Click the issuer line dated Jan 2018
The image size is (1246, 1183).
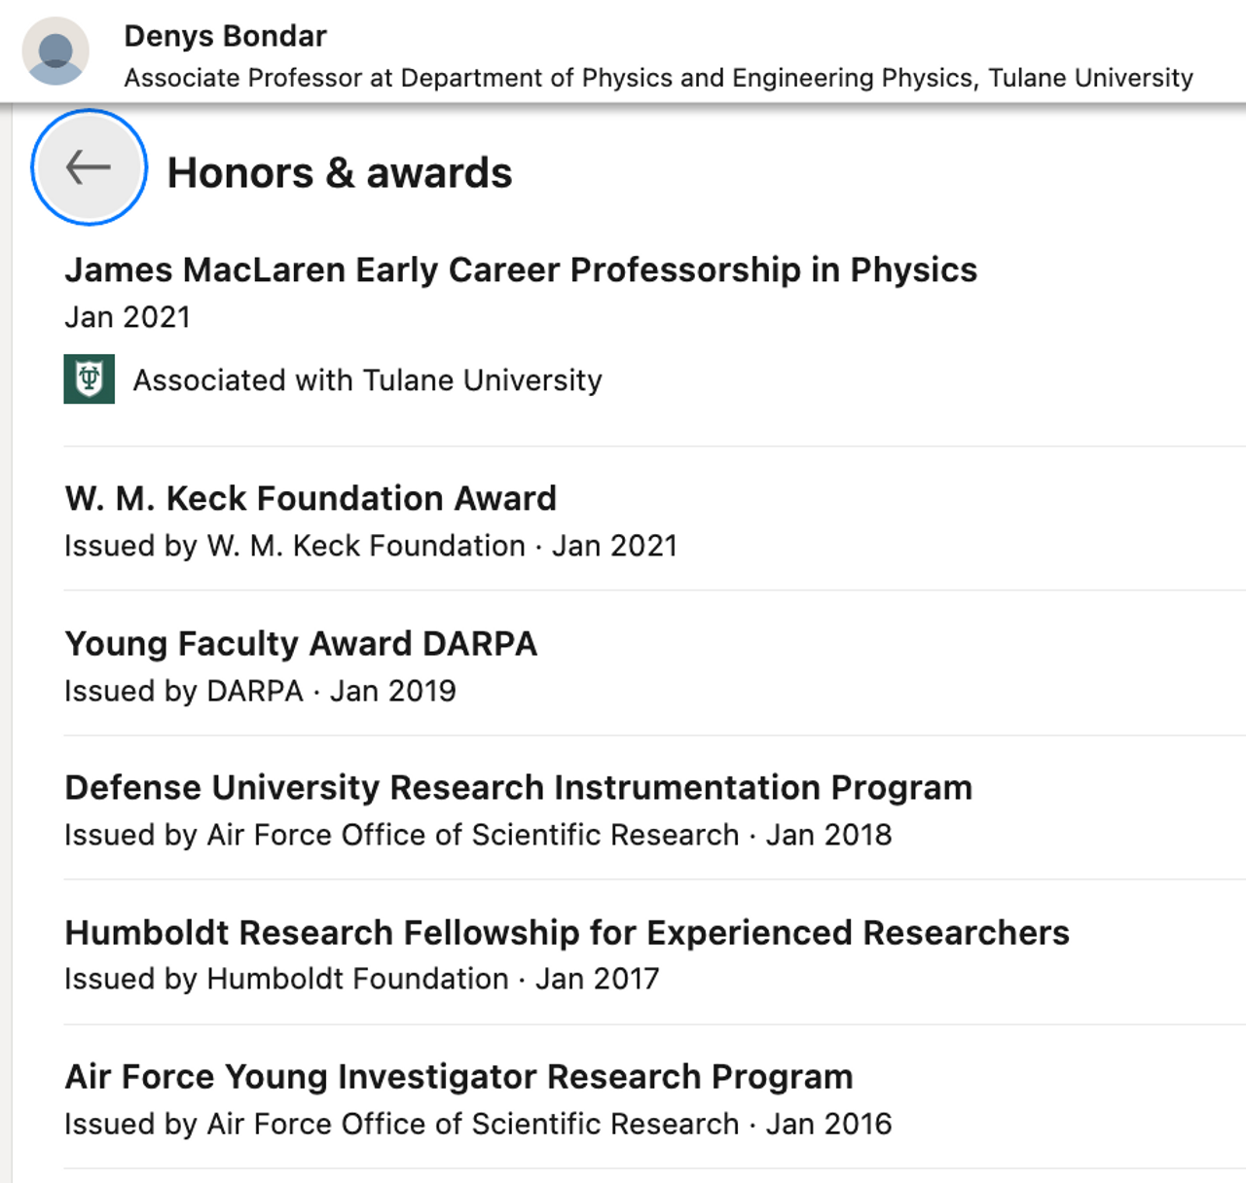[477, 835]
